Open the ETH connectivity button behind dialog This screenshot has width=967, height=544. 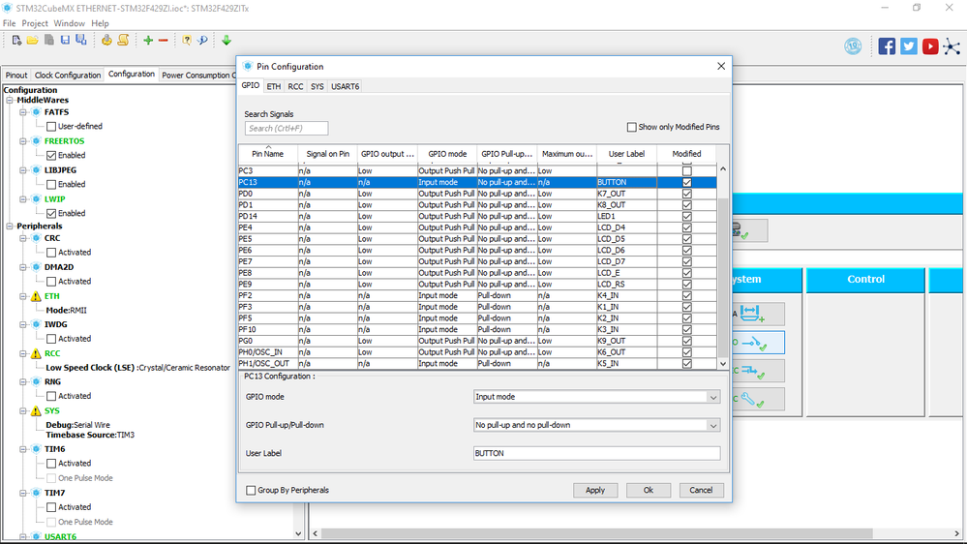(x=749, y=230)
